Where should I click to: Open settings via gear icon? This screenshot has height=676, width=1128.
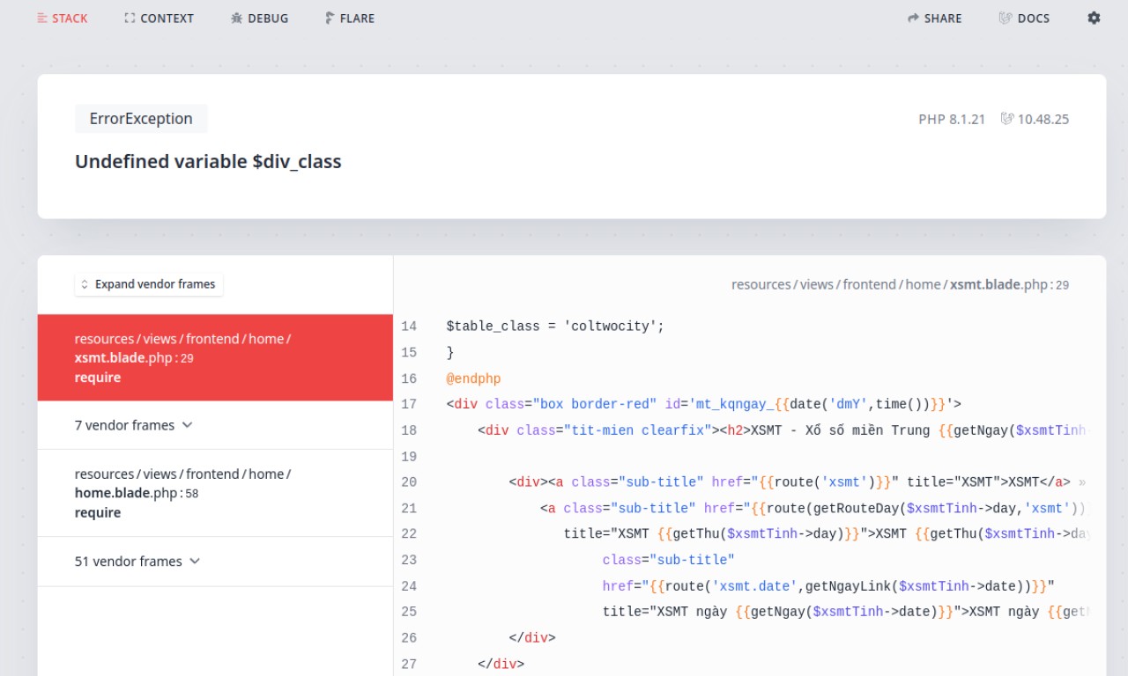coord(1094,18)
